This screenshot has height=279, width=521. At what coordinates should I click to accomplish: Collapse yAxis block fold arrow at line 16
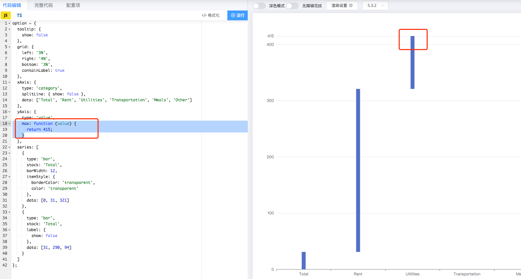pyautogui.click(x=10, y=112)
